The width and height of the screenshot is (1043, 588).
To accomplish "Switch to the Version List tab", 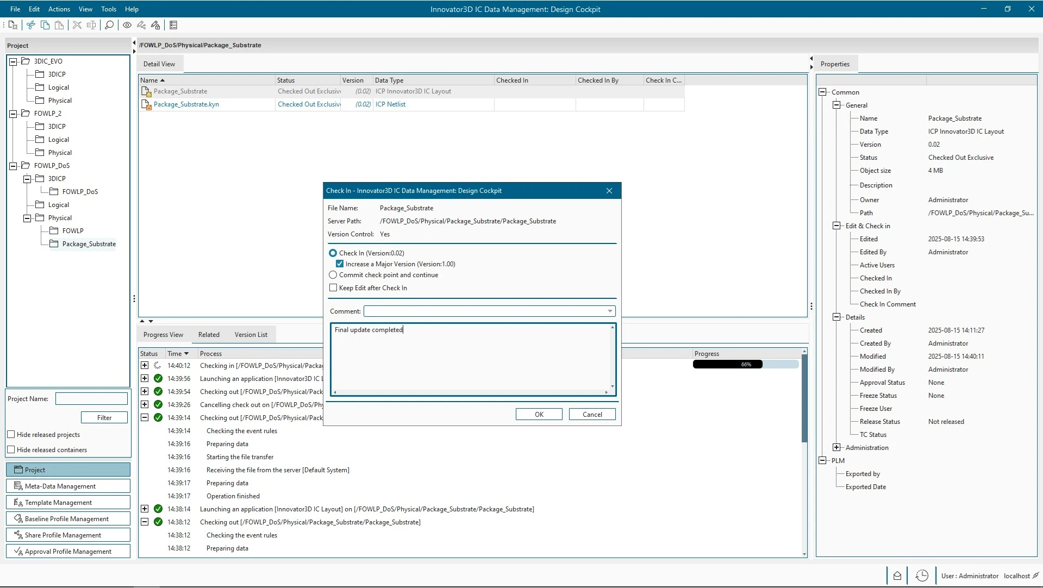I will 251,335.
